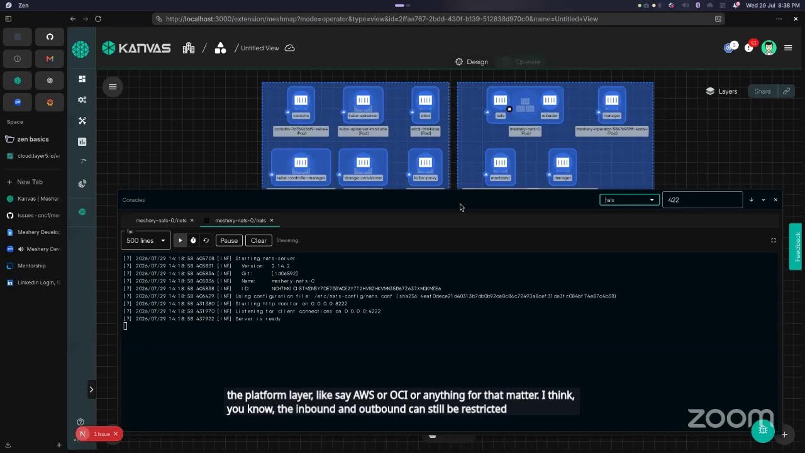Open the Zoom pinned tab in Zen
This screenshot has width=805, height=453.
[x=18, y=102]
